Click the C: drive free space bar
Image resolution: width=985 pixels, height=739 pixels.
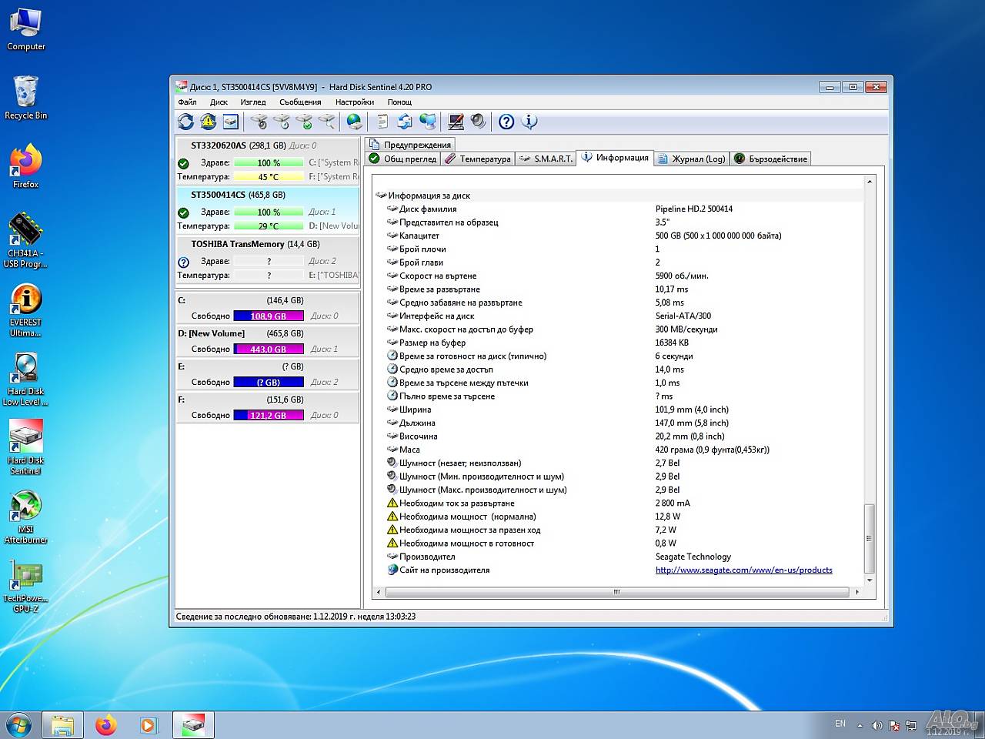point(269,316)
